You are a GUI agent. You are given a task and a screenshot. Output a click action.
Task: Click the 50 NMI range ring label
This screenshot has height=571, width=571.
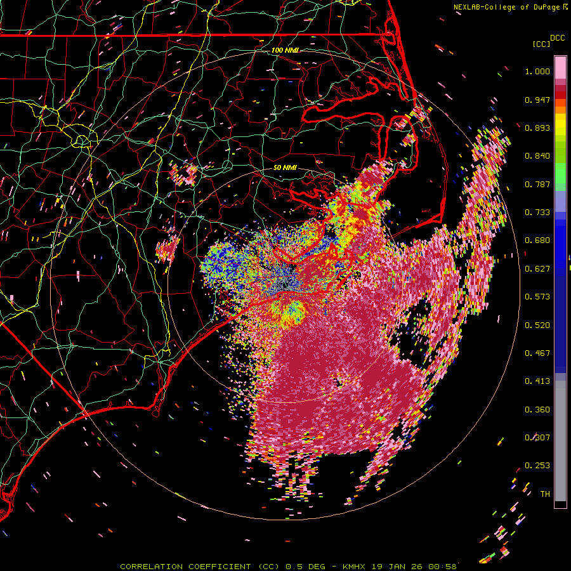click(x=285, y=168)
